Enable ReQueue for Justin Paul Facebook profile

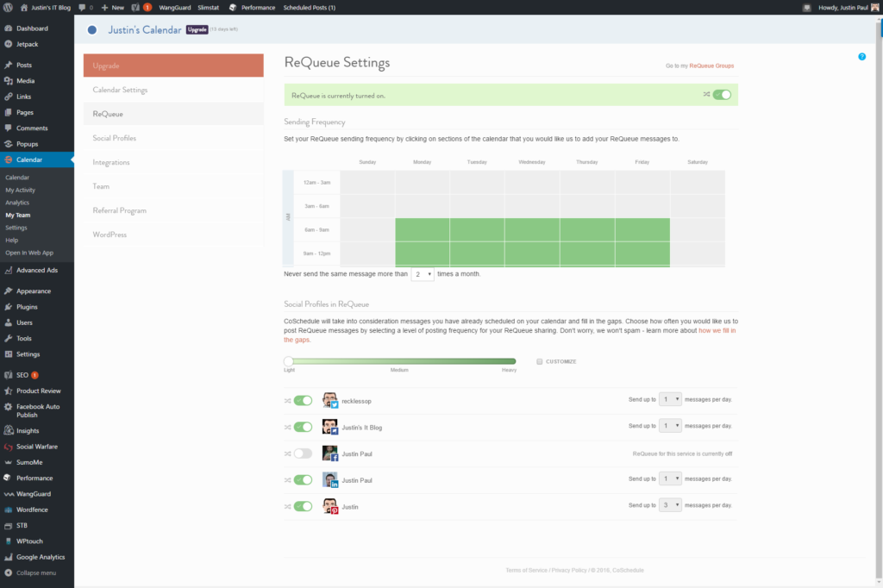pyautogui.click(x=303, y=454)
